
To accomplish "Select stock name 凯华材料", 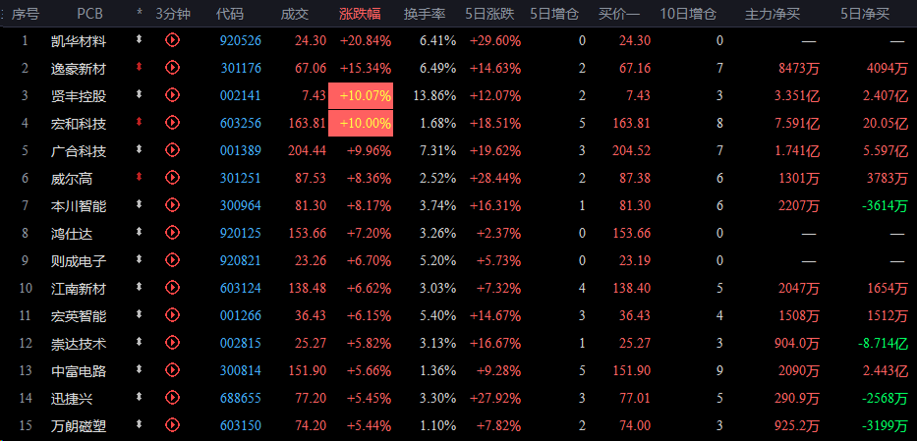I will pyautogui.click(x=79, y=41).
